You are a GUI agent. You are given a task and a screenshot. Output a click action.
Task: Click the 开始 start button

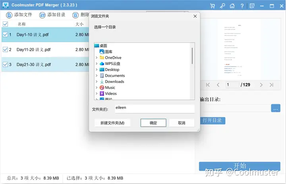tap(240, 166)
